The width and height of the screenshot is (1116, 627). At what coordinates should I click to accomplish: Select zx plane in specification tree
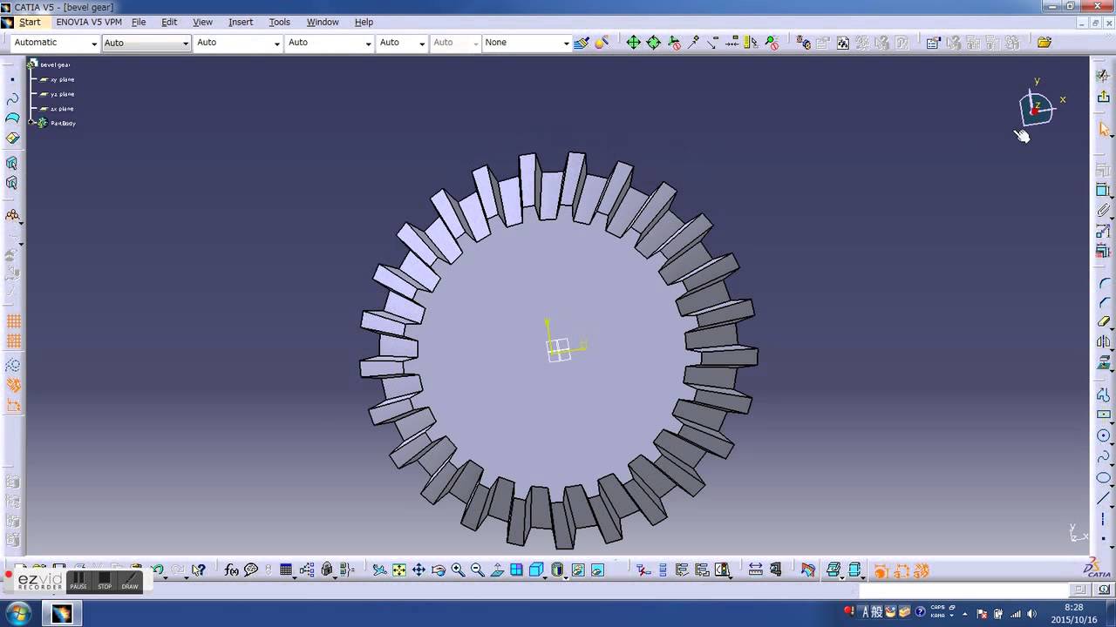pos(62,109)
